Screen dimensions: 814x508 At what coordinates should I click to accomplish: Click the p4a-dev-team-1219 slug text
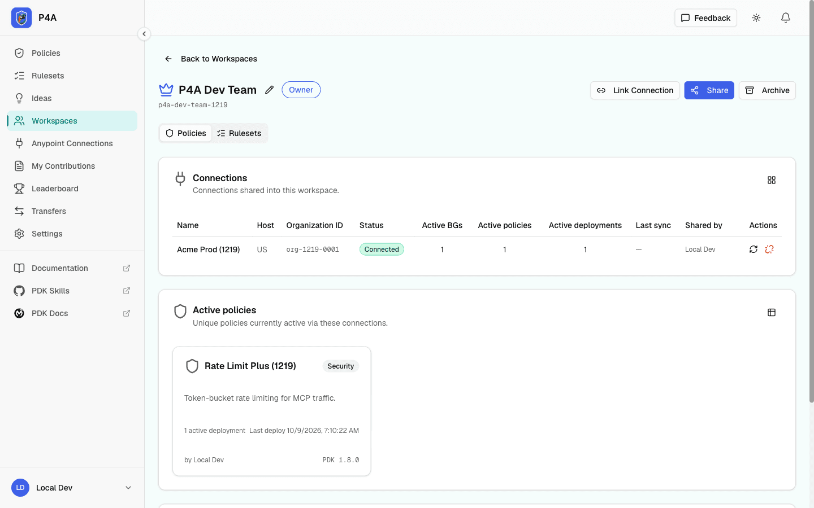[x=193, y=105]
